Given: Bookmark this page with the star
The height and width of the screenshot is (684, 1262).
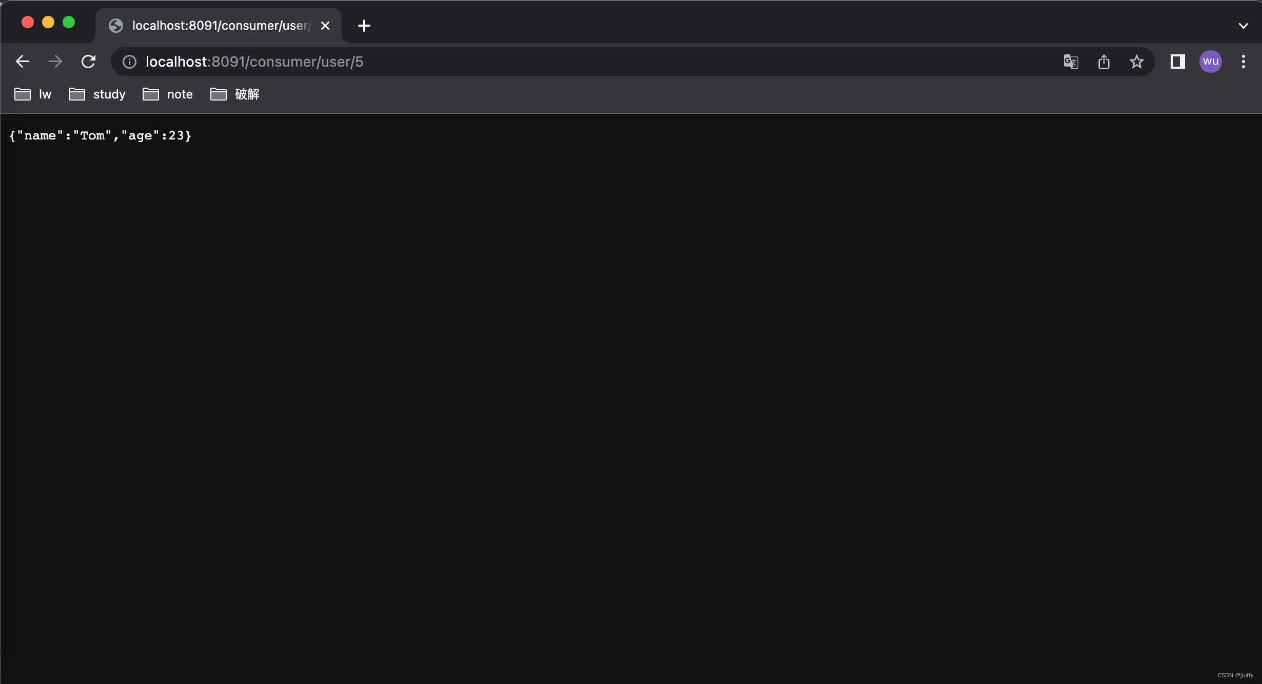Looking at the screenshot, I should 1137,62.
